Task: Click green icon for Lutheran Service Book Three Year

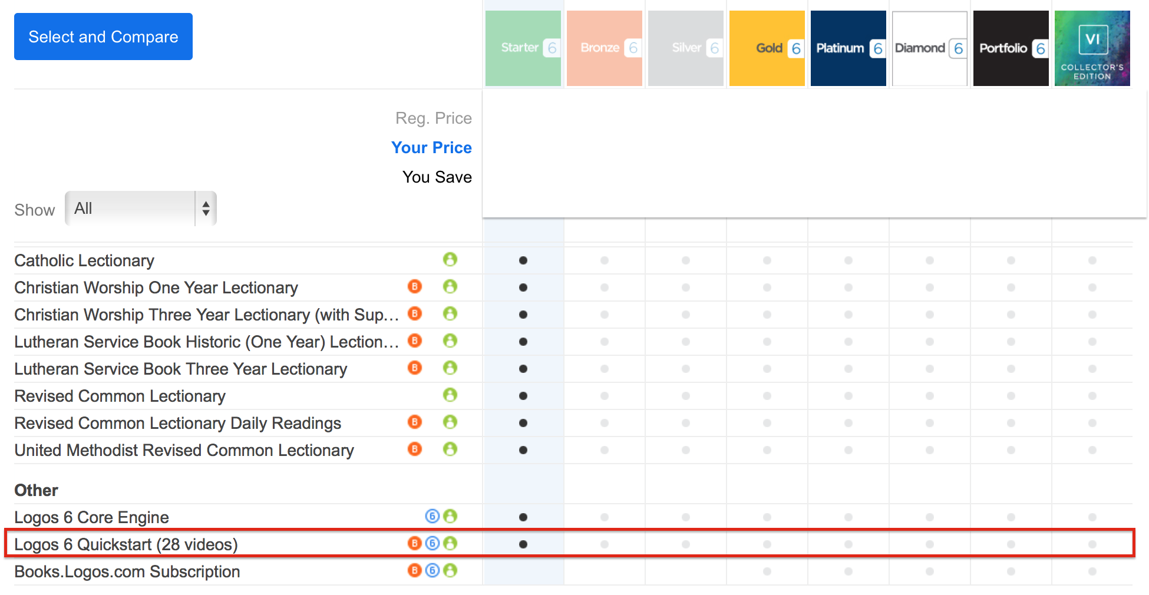Action: (x=450, y=368)
